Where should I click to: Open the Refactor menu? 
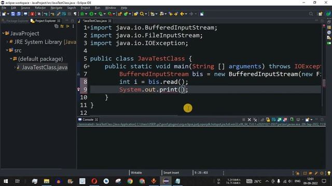point(40,8)
